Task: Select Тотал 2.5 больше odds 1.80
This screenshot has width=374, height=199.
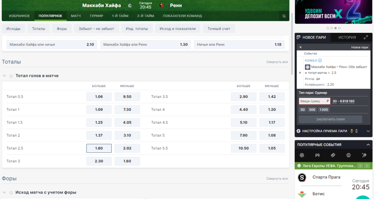Action: tap(99, 148)
